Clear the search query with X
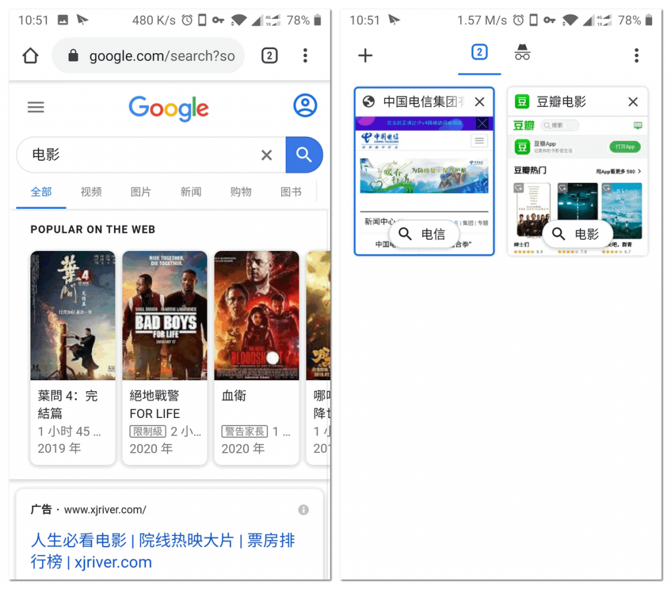 point(267,155)
